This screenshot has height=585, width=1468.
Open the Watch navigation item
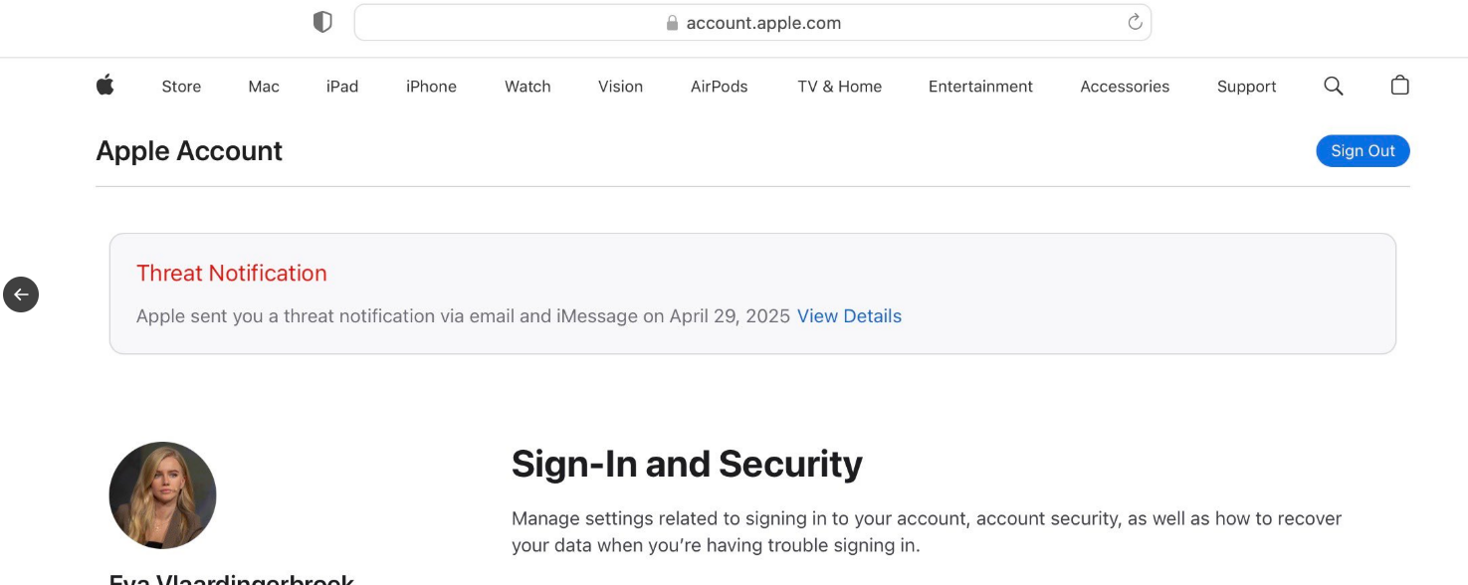coord(527,87)
